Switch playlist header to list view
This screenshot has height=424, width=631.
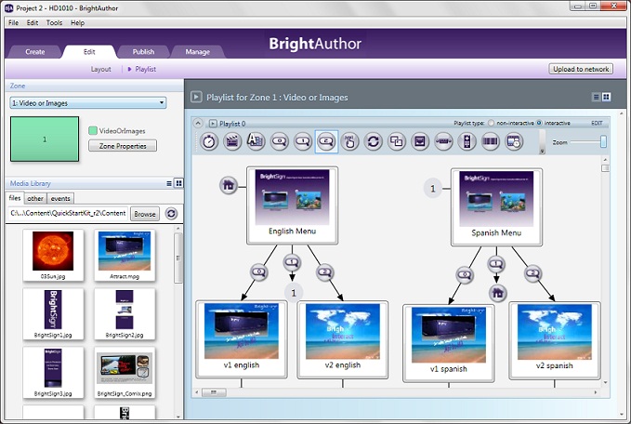coord(596,97)
